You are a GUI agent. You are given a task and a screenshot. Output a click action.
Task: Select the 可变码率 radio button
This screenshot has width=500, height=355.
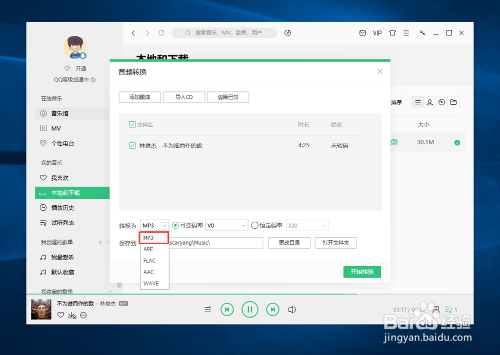click(x=175, y=225)
